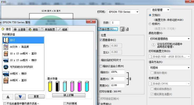Click the 左(L) position input field
Screen dimensions: 194x105
[x=116, y=52]
